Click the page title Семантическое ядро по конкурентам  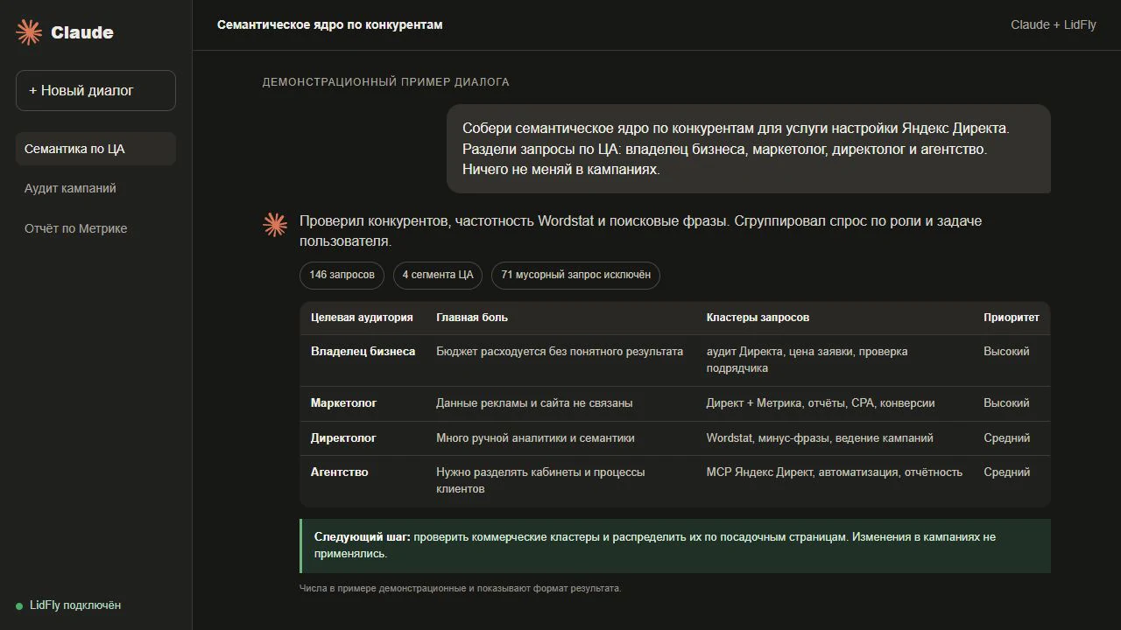coord(330,24)
